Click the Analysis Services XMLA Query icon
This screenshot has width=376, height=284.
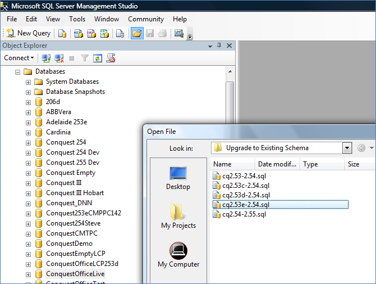click(104, 33)
